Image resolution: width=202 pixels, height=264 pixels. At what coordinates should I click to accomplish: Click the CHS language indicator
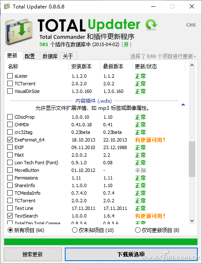191,25
